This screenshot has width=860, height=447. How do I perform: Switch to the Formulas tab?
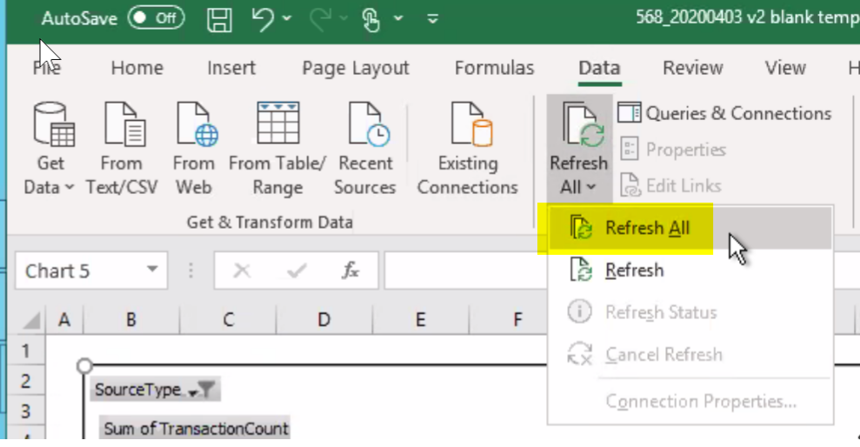click(x=494, y=68)
